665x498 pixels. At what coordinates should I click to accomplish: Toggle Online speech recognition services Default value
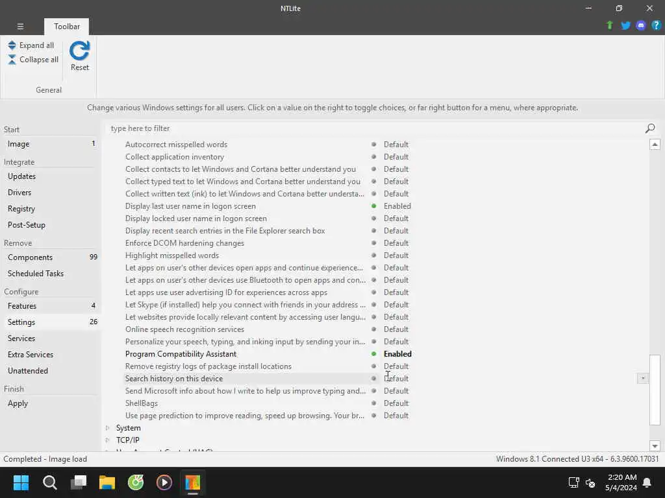(395, 329)
